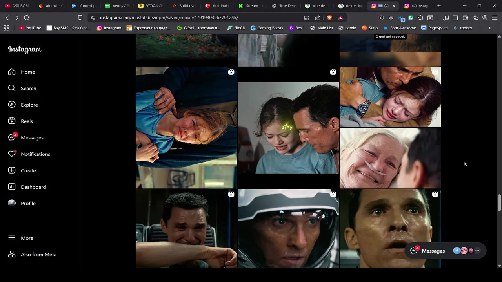Switch to the VOYANCE tab
This screenshot has width=502, height=282.
click(x=151, y=6)
